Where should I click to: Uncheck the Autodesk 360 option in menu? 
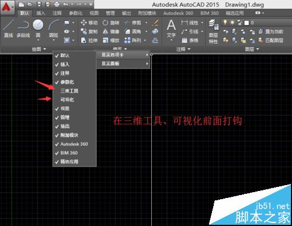[75, 144]
